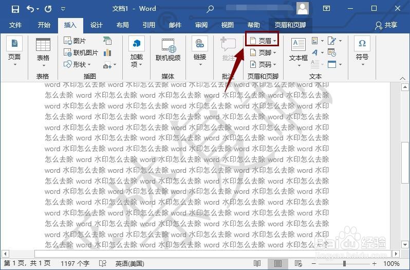Click language 英语(美国) in status bar
Viewport: 410px width, 270px height.
129,263
